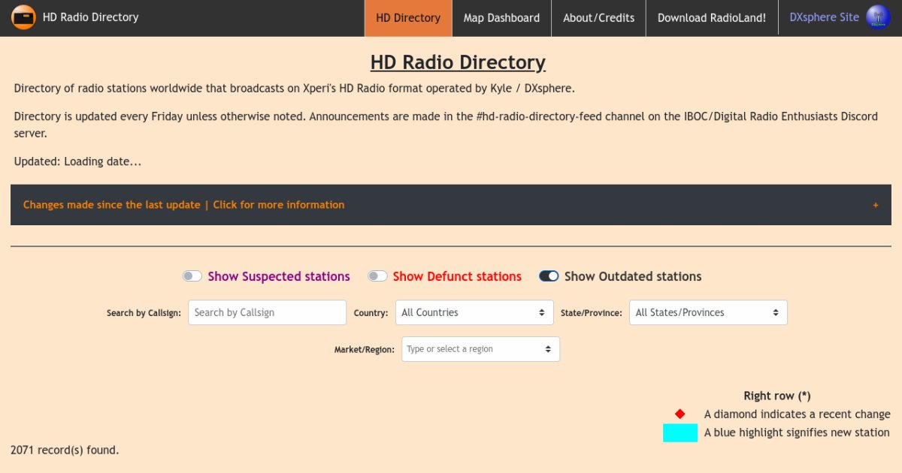902x473 pixels.
Task: Click the Download RadioLand! link
Action: pyautogui.click(x=711, y=18)
